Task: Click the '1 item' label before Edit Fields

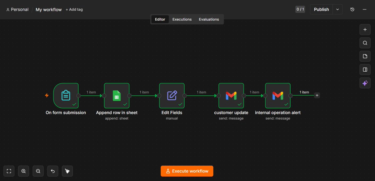Action: (144, 92)
